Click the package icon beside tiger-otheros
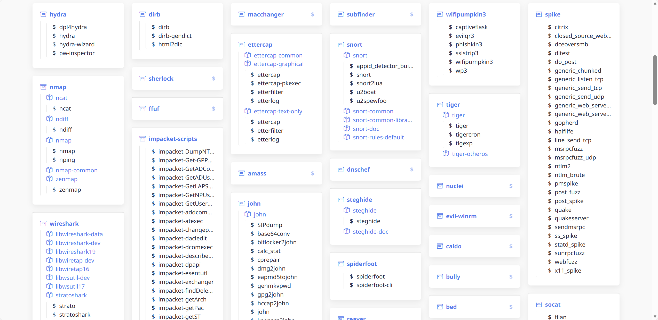658x320 pixels. (446, 154)
